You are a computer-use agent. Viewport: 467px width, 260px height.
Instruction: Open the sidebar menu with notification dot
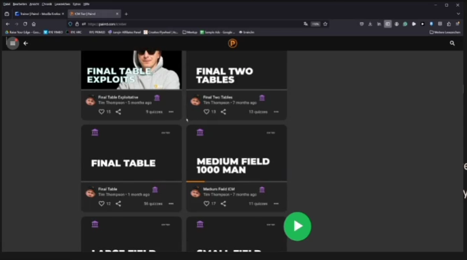12,43
